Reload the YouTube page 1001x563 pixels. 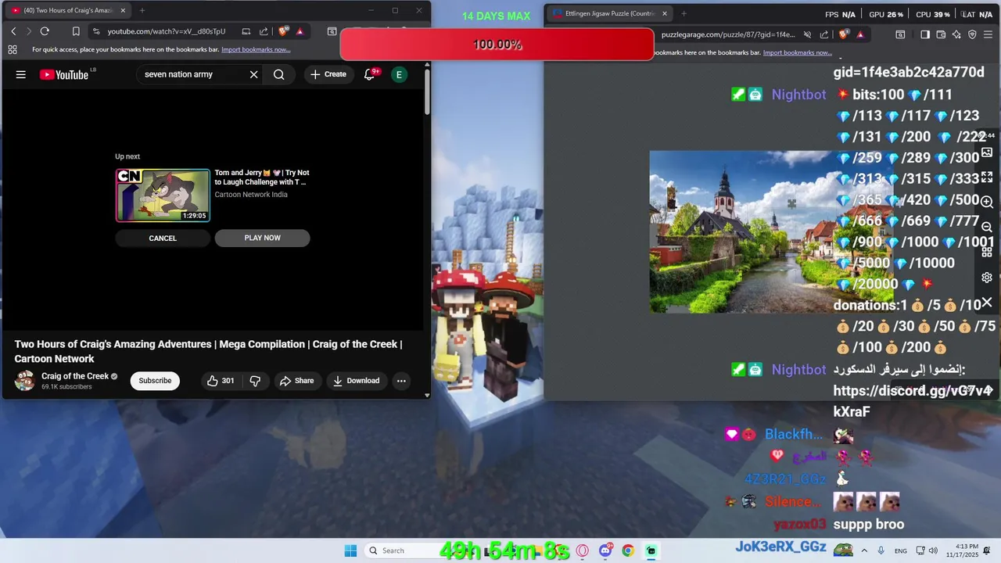pyautogui.click(x=45, y=31)
